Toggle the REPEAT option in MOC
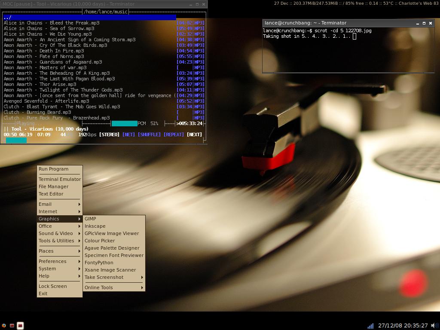440x330 pixels. coord(174,134)
